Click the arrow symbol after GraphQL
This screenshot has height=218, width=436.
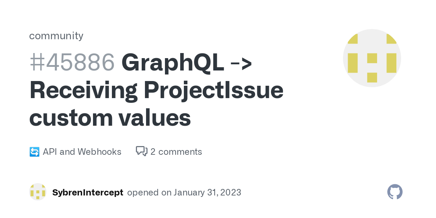click(x=241, y=63)
